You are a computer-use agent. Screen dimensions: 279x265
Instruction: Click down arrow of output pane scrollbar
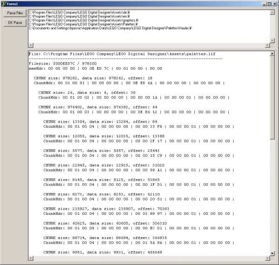tap(272, 253)
